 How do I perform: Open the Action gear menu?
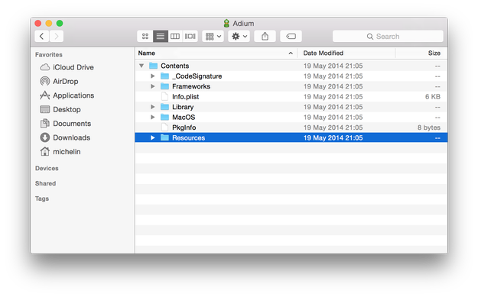(x=239, y=36)
